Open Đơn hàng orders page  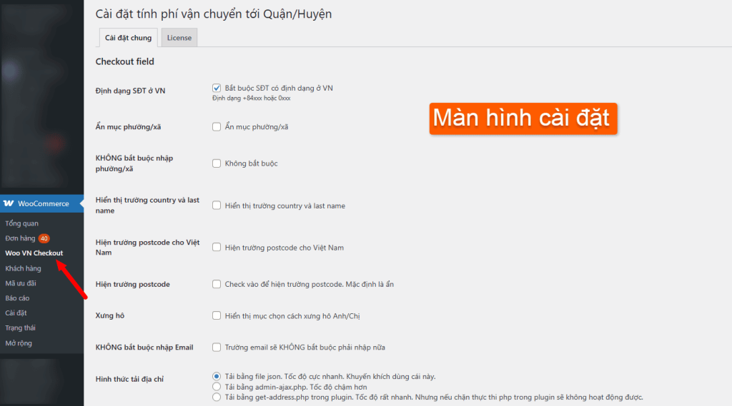20,238
